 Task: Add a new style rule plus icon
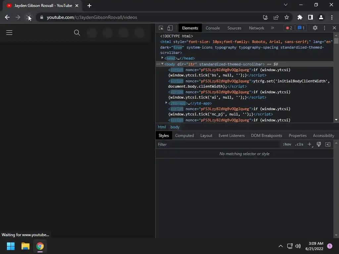click(310, 144)
